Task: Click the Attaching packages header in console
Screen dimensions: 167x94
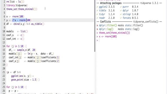Action: click(111, 3)
